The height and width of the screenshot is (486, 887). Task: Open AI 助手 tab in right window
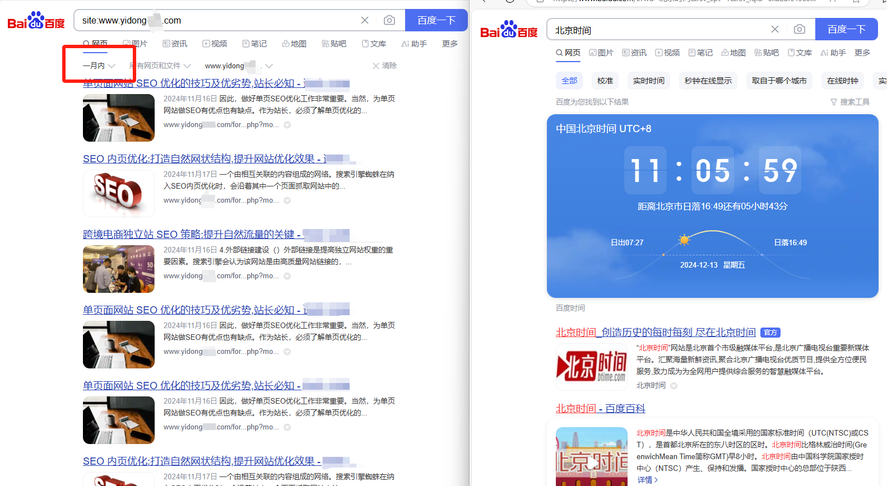click(x=833, y=53)
